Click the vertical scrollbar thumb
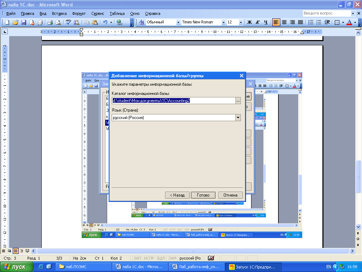This screenshot has width=362, height=272. 358,176
